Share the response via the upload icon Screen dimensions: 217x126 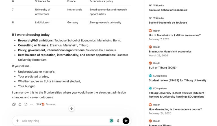[20, 104]
